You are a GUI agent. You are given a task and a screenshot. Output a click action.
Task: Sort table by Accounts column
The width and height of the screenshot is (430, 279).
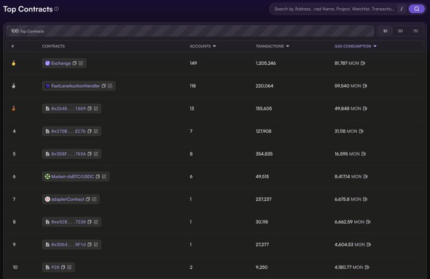click(x=202, y=46)
